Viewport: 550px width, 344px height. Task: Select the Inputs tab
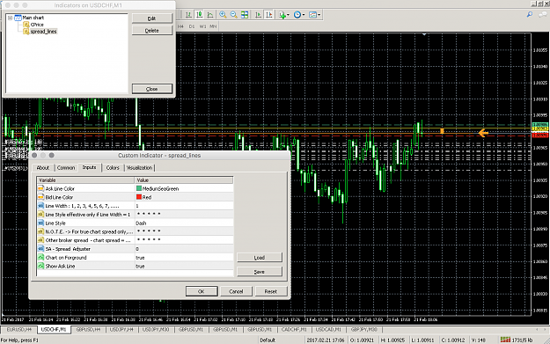coord(89,167)
